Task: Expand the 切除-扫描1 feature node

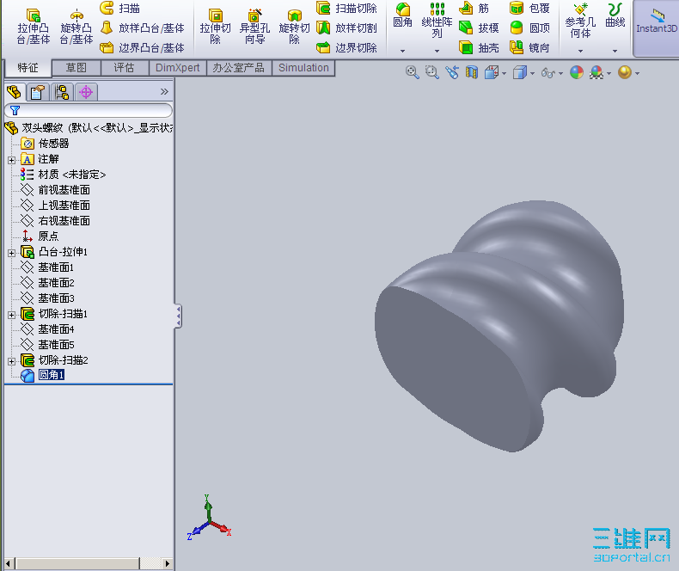Action: [12, 315]
